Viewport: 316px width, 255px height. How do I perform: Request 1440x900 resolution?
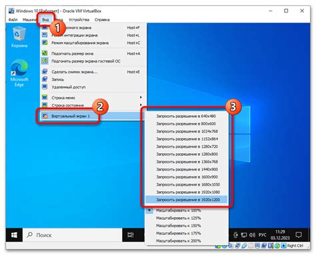[187, 169]
